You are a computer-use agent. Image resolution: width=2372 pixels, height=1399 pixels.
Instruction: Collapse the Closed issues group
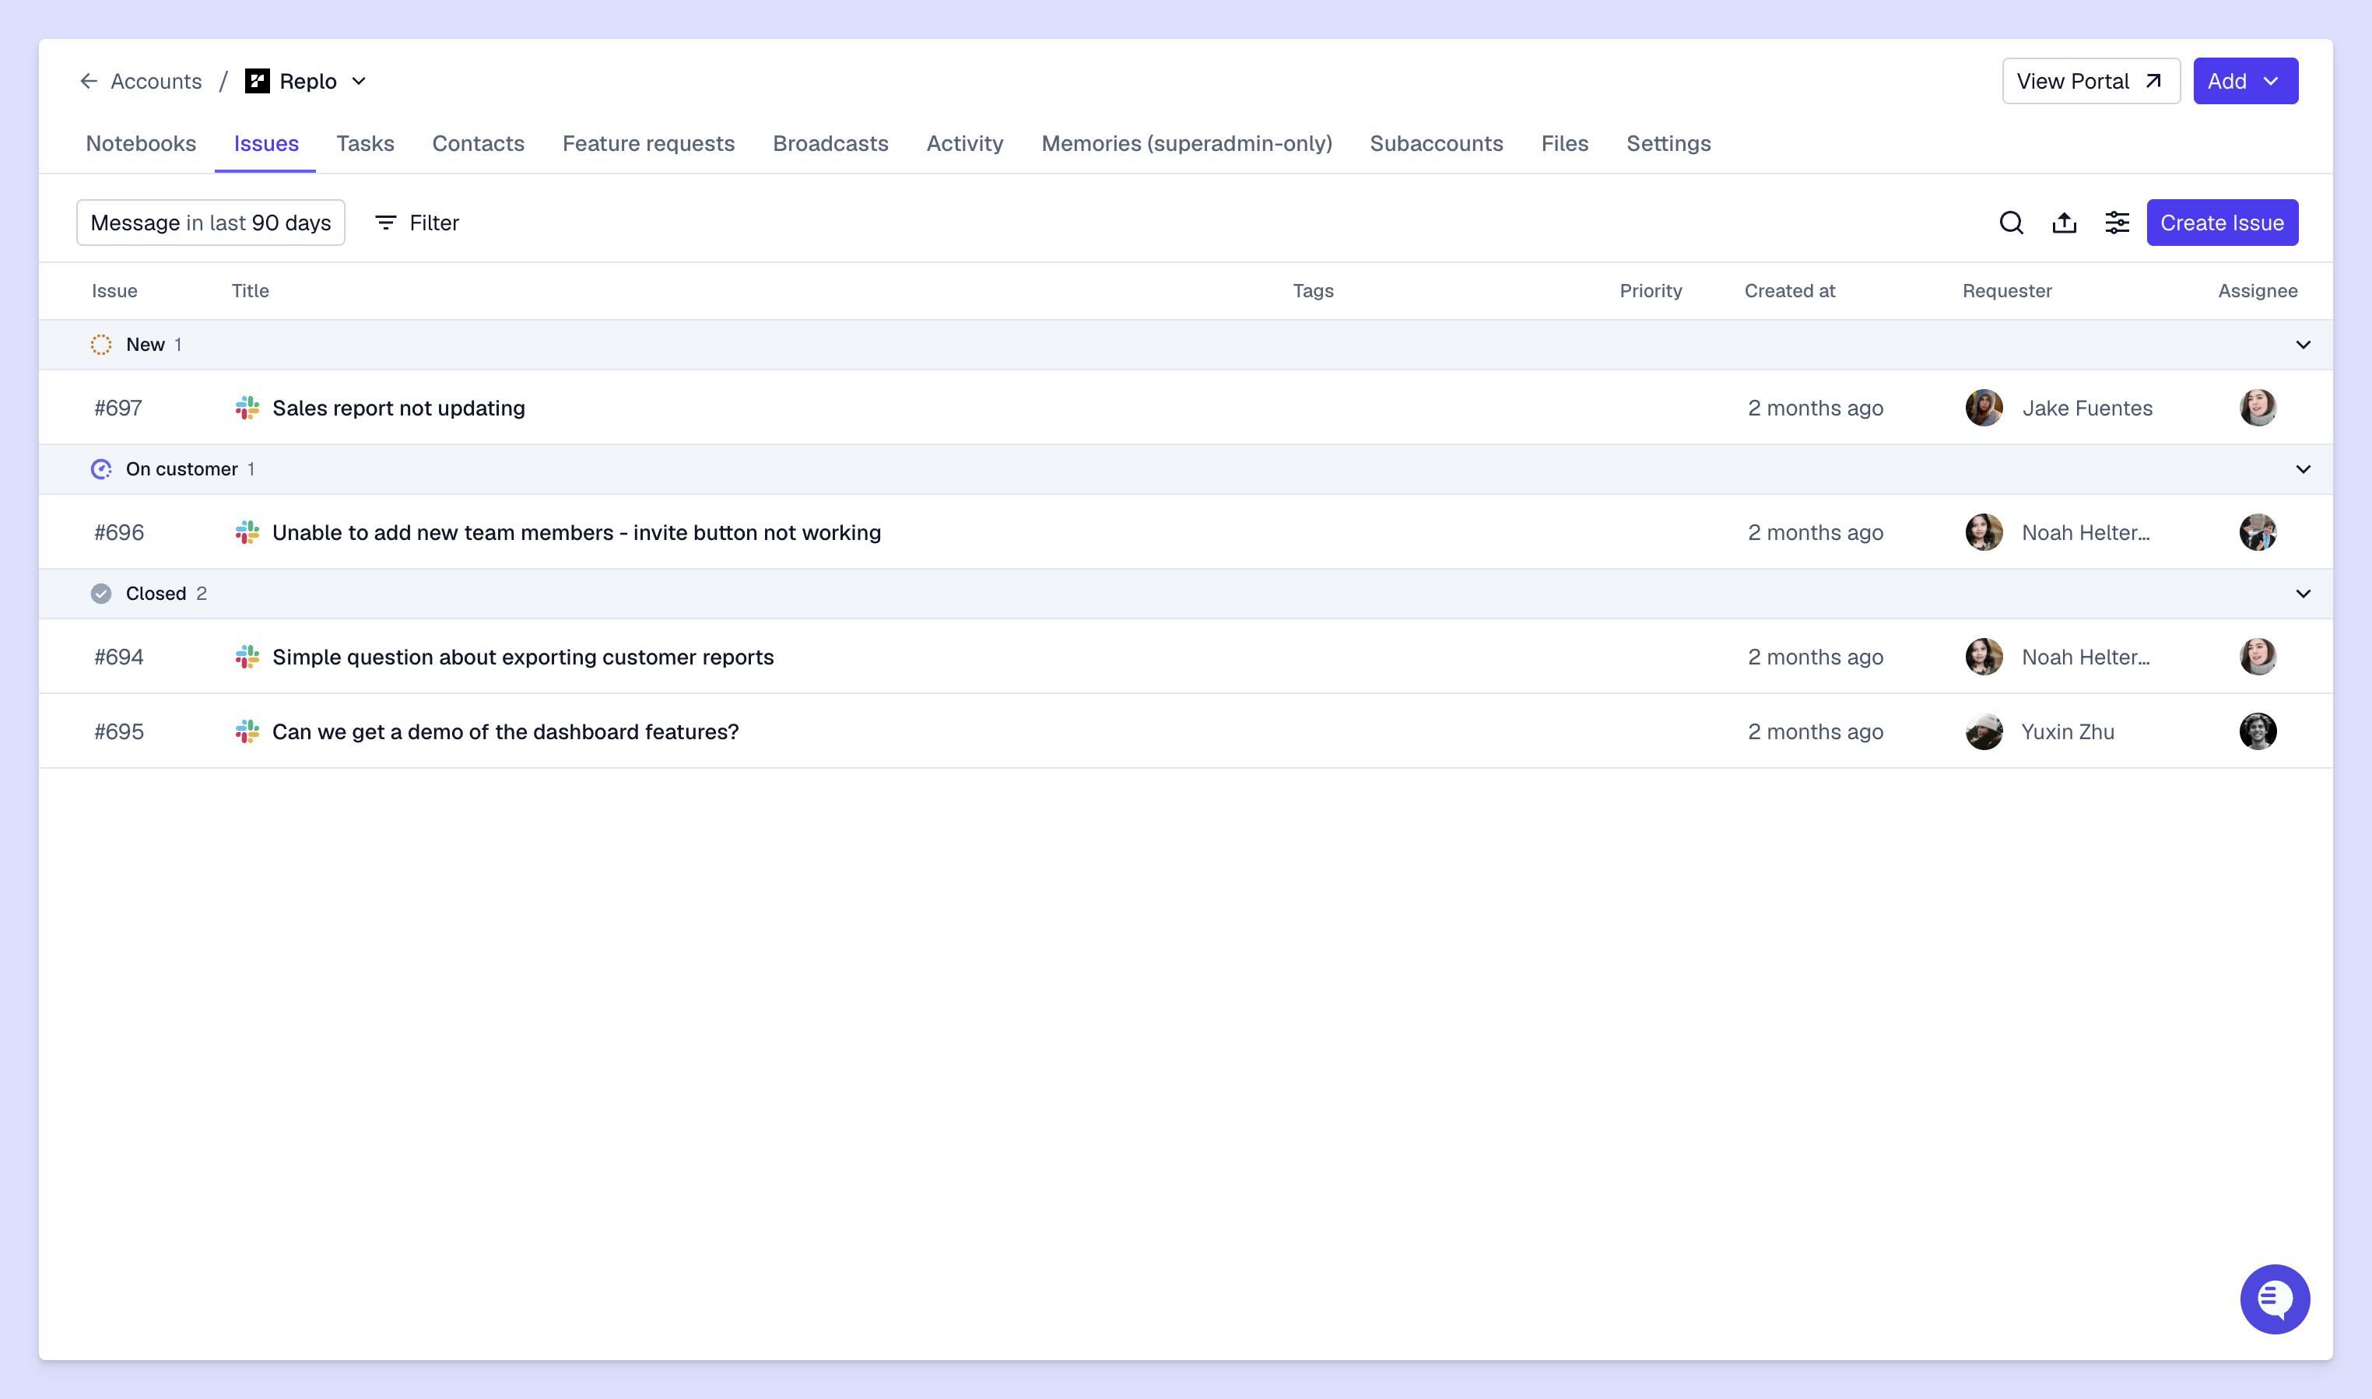click(2302, 593)
